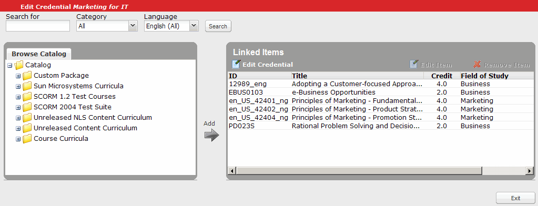Click the Search button
538x206 pixels.
218,26
